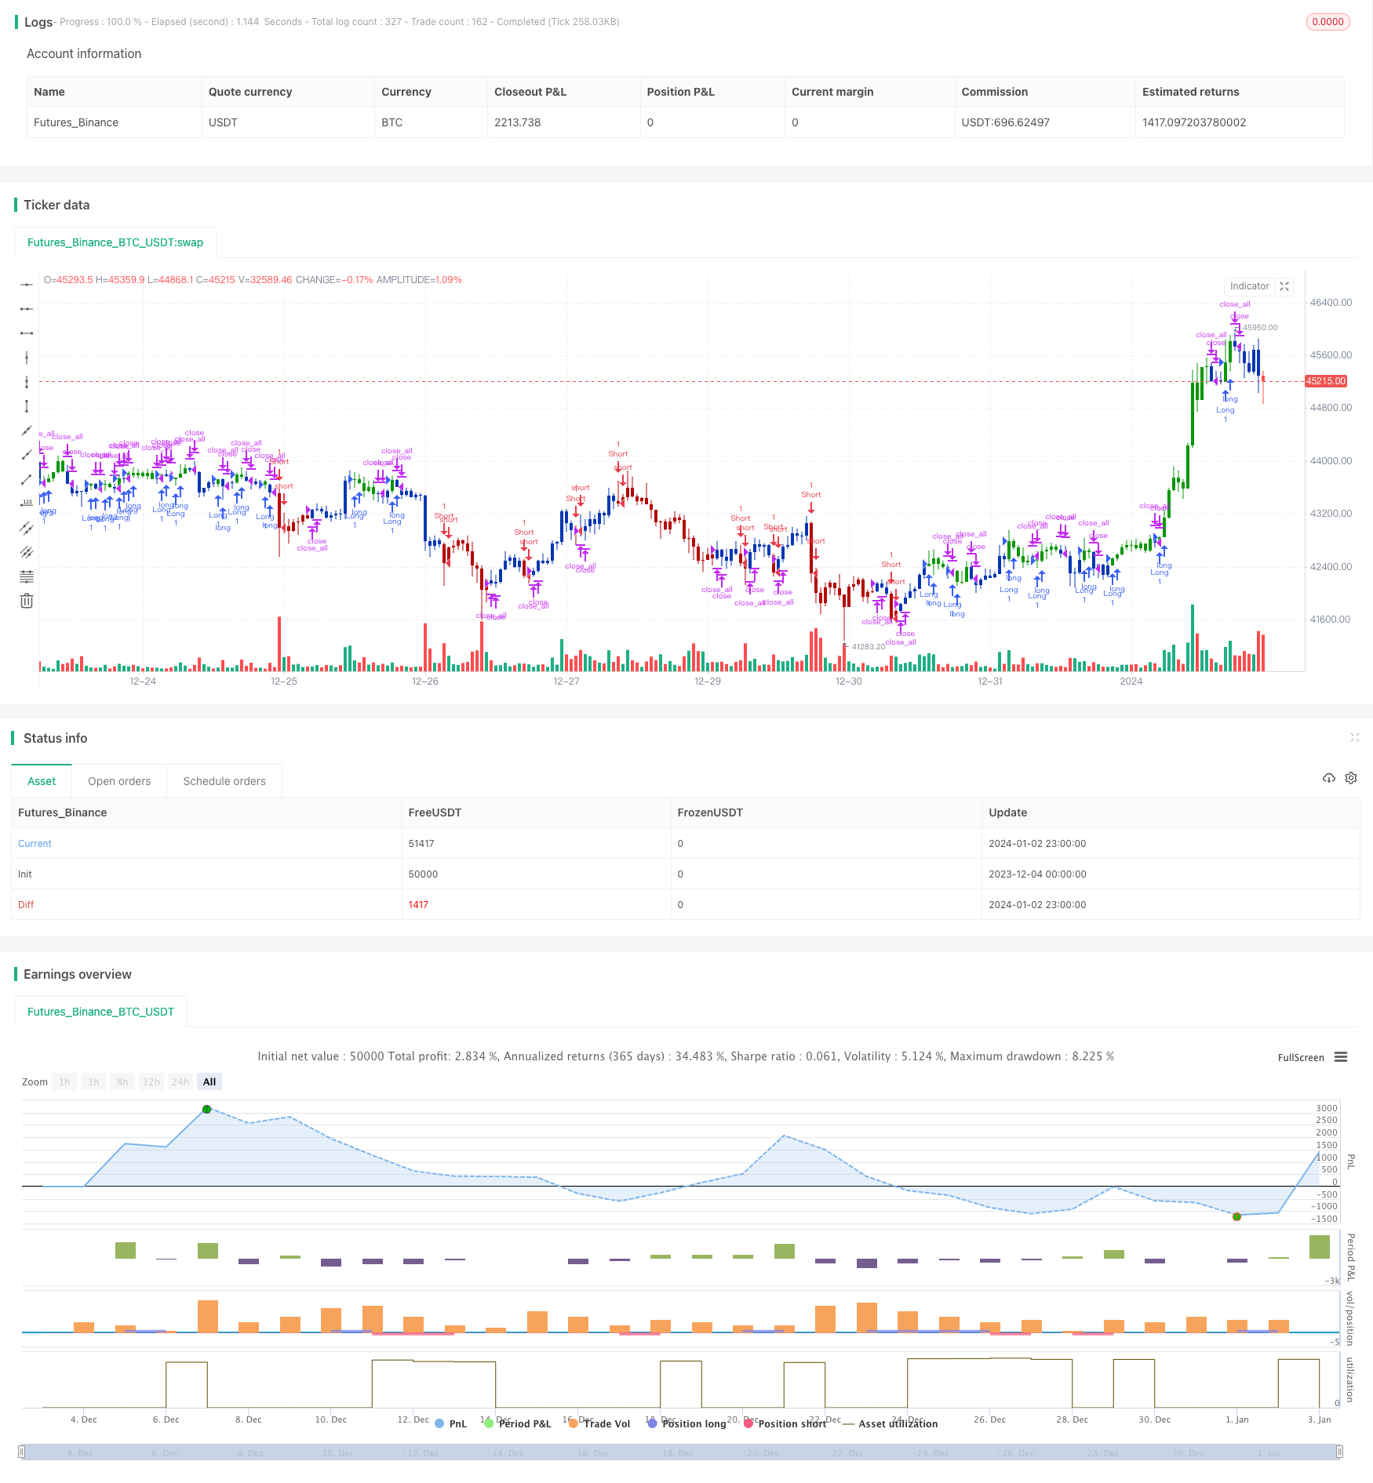This screenshot has height=1483, width=1373.
Task: Toggle the Period P&L series in legend
Action: pyautogui.click(x=518, y=1423)
